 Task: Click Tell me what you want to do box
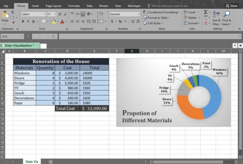pos(168,6)
